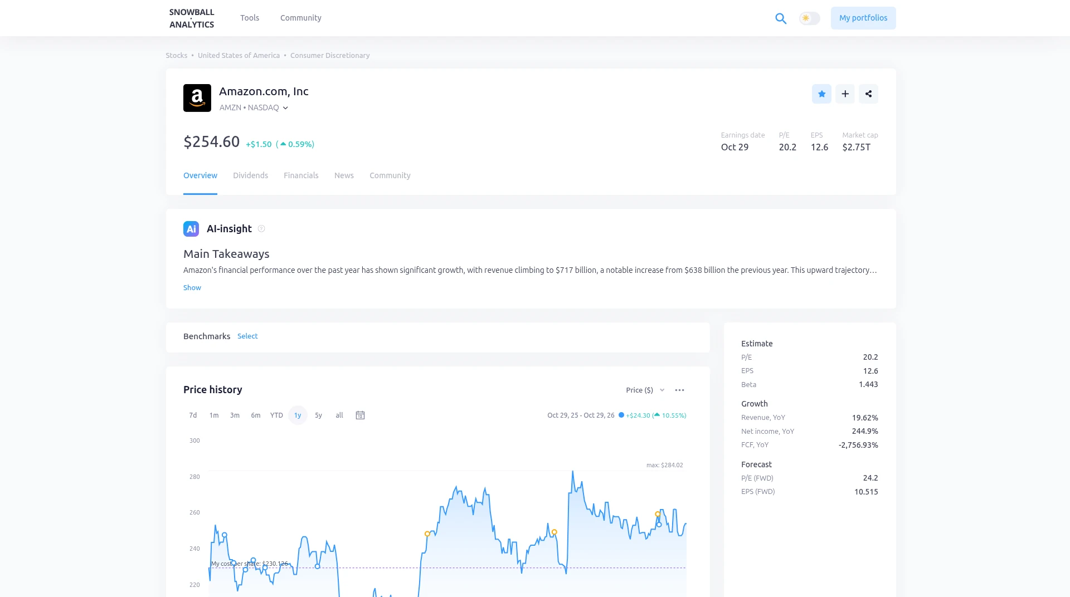The height and width of the screenshot is (597, 1070).
Task: Set chart range to 6m
Action: (x=256, y=415)
